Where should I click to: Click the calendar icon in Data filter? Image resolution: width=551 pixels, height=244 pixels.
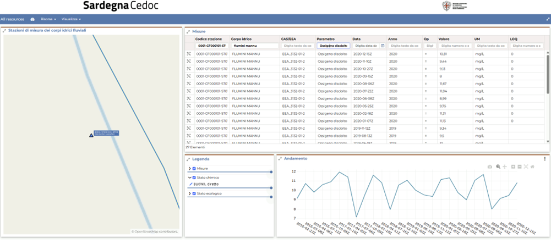pos(383,46)
